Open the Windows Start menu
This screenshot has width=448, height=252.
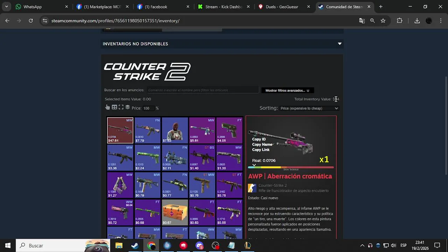pos(8,245)
